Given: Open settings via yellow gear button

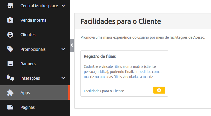Looking at the screenshot, I should pos(159,90).
